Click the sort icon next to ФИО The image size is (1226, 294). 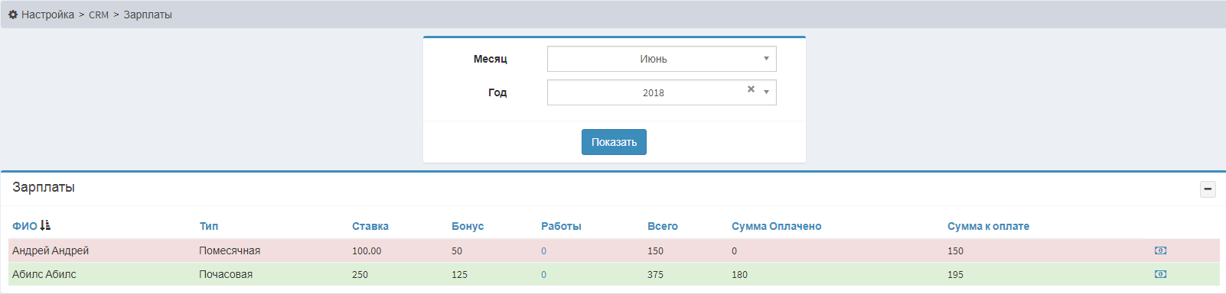tap(45, 225)
